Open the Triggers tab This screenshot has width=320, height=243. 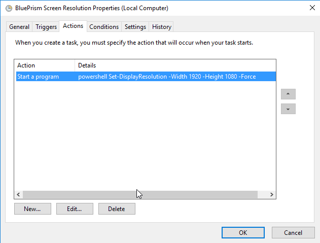[46, 27]
